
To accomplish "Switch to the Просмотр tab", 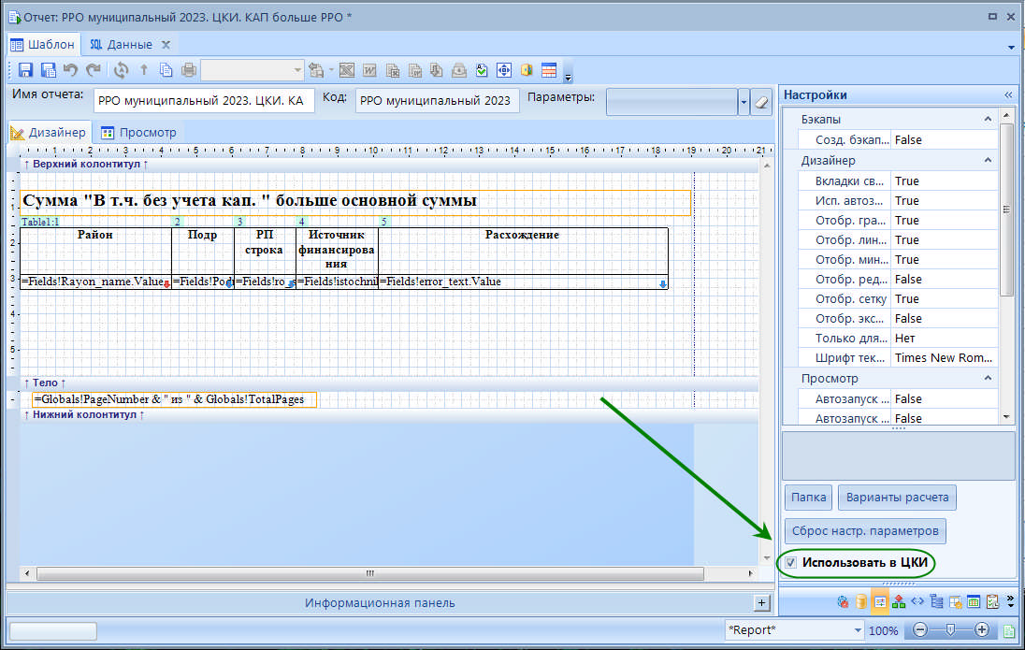I will click(139, 133).
